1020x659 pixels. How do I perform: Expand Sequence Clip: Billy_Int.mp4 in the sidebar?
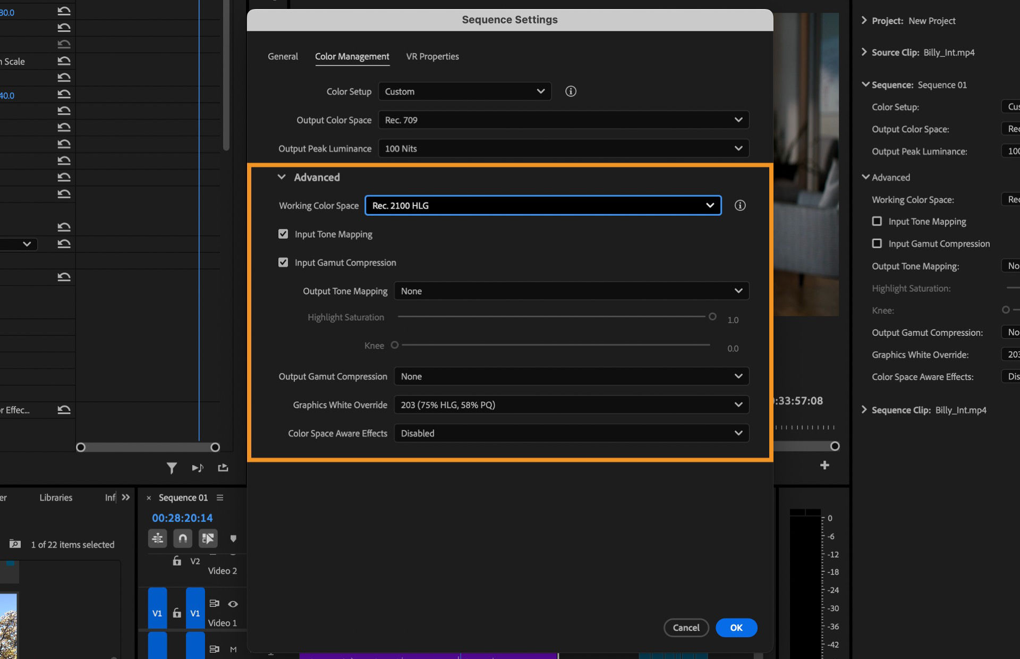tap(863, 410)
